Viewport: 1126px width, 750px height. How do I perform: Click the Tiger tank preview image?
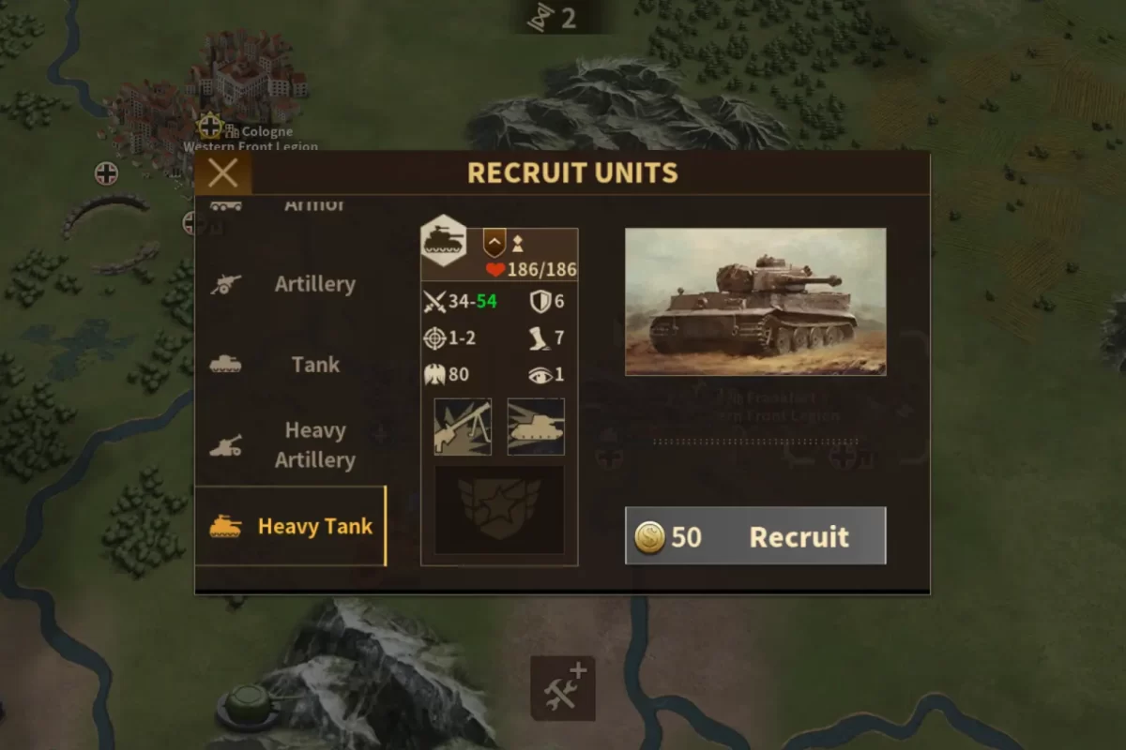[x=755, y=302]
